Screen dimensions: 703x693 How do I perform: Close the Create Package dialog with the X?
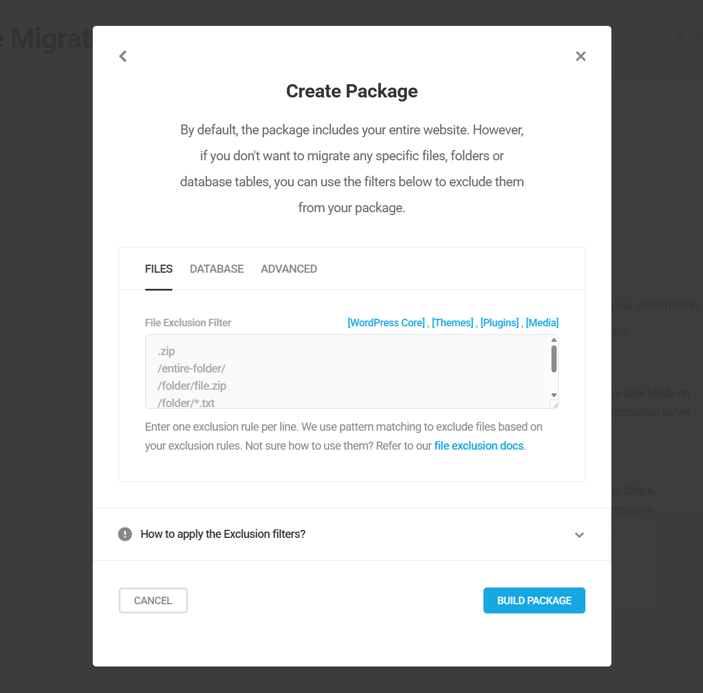coord(580,56)
